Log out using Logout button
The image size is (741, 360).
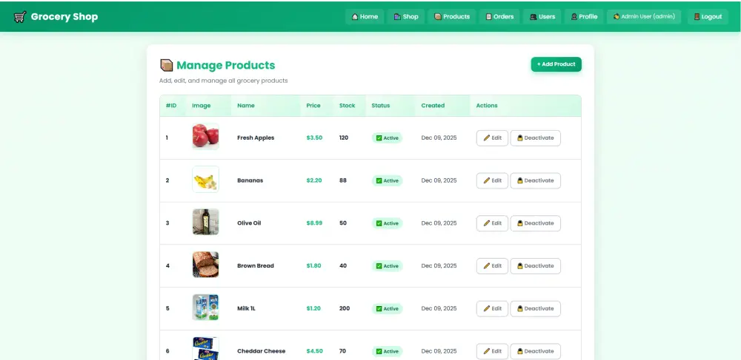coord(708,16)
